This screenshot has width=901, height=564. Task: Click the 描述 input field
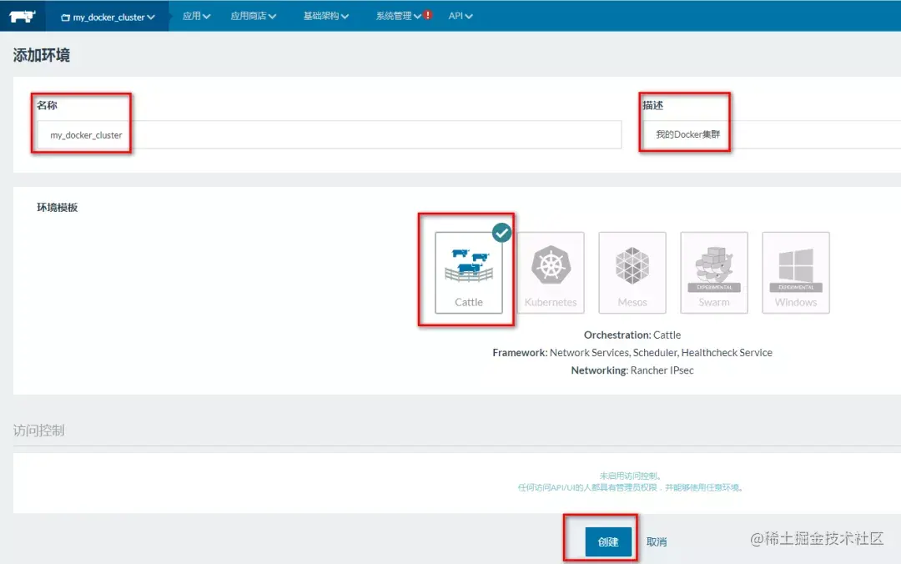(x=772, y=134)
